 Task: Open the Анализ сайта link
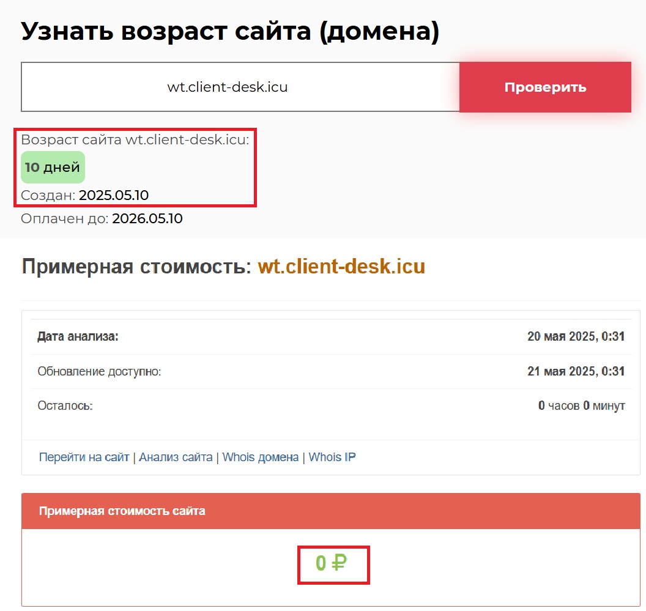(x=176, y=457)
